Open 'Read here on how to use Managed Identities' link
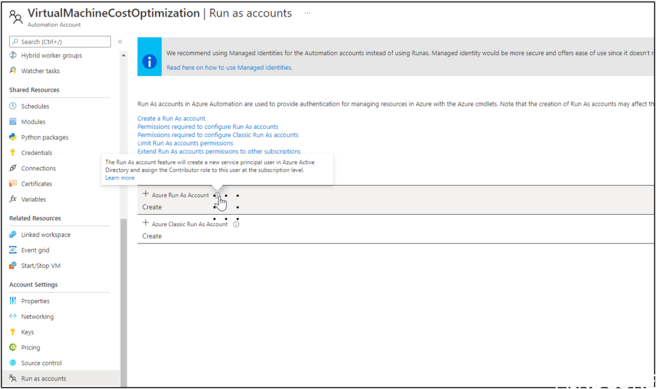 pyautogui.click(x=229, y=67)
